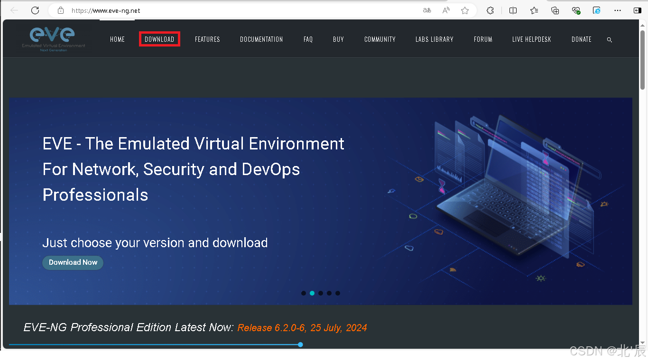Open the DONATE menu item

pos(582,39)
